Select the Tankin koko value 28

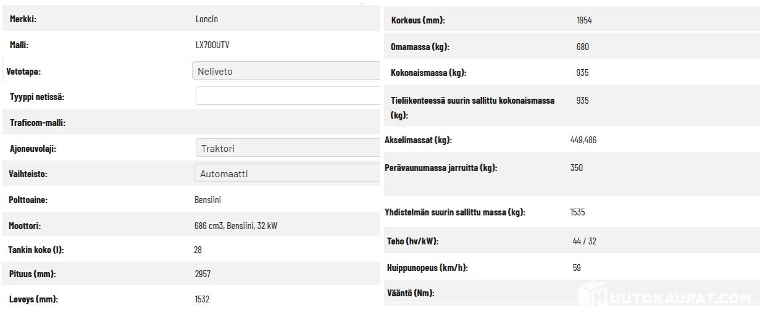pyautogui.click(x=198, y=250)
